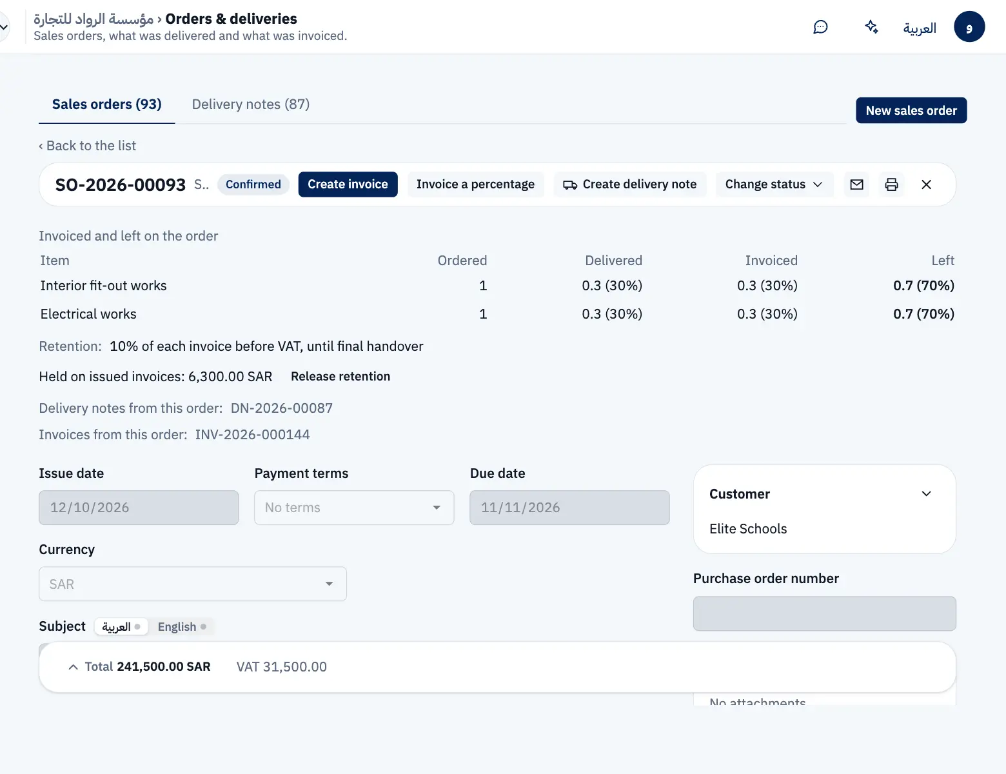The width and height of the screenshot is (1006, 774).
Task: Create a delivery note
Action: coord(630,184)
